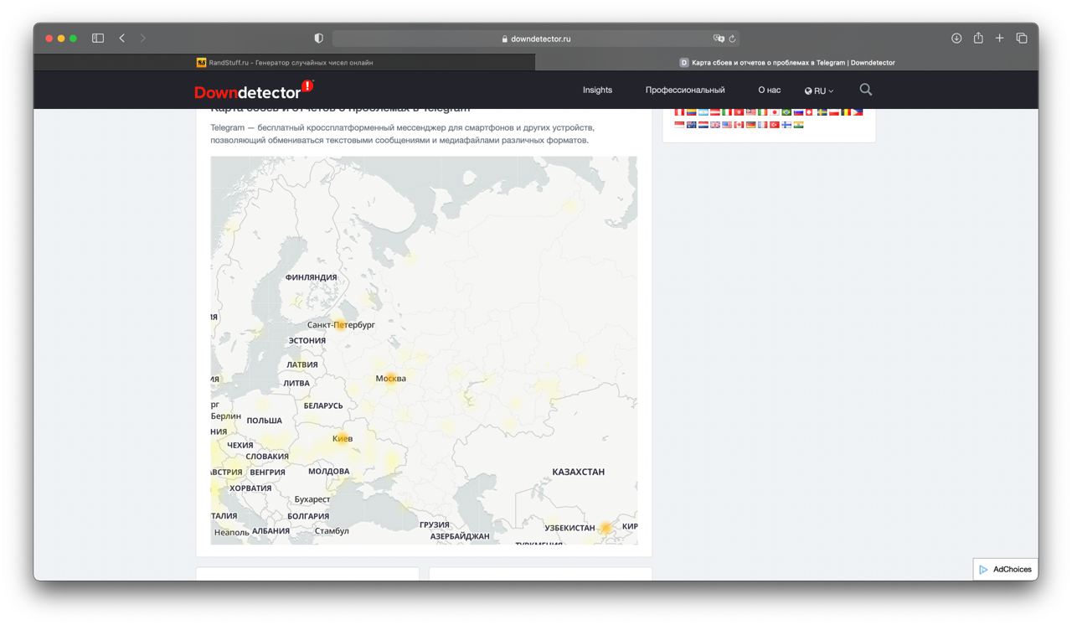This screenshot has width=1072, height=625.
Task: Select the Turkey flag
Action: 775,125
